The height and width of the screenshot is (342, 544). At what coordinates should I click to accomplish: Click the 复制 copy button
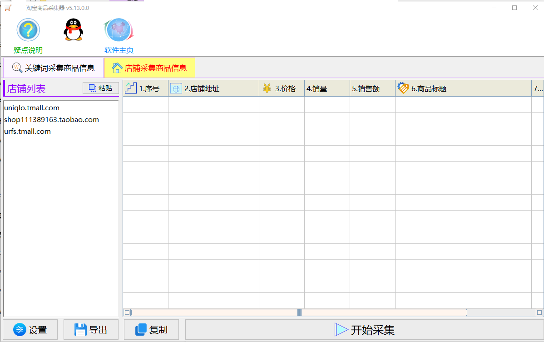151,330
